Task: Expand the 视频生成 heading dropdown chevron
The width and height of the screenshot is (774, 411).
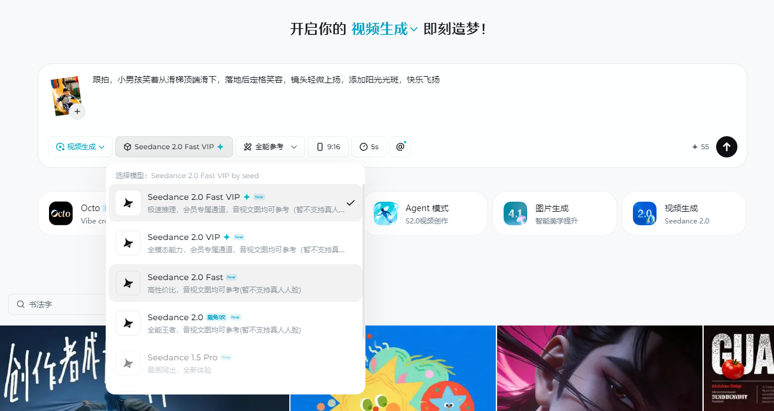Action: coord(414,29)
